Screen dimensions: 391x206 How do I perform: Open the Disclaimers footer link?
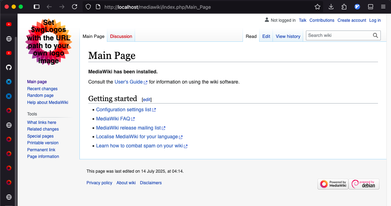point(151,183)
